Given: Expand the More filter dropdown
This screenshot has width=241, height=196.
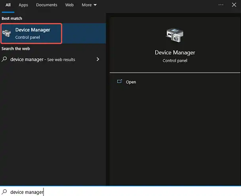Looking at the screenshot, I should click(89, 5).
